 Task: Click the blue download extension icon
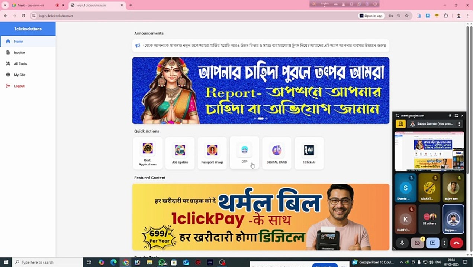[x=428, y=16]
